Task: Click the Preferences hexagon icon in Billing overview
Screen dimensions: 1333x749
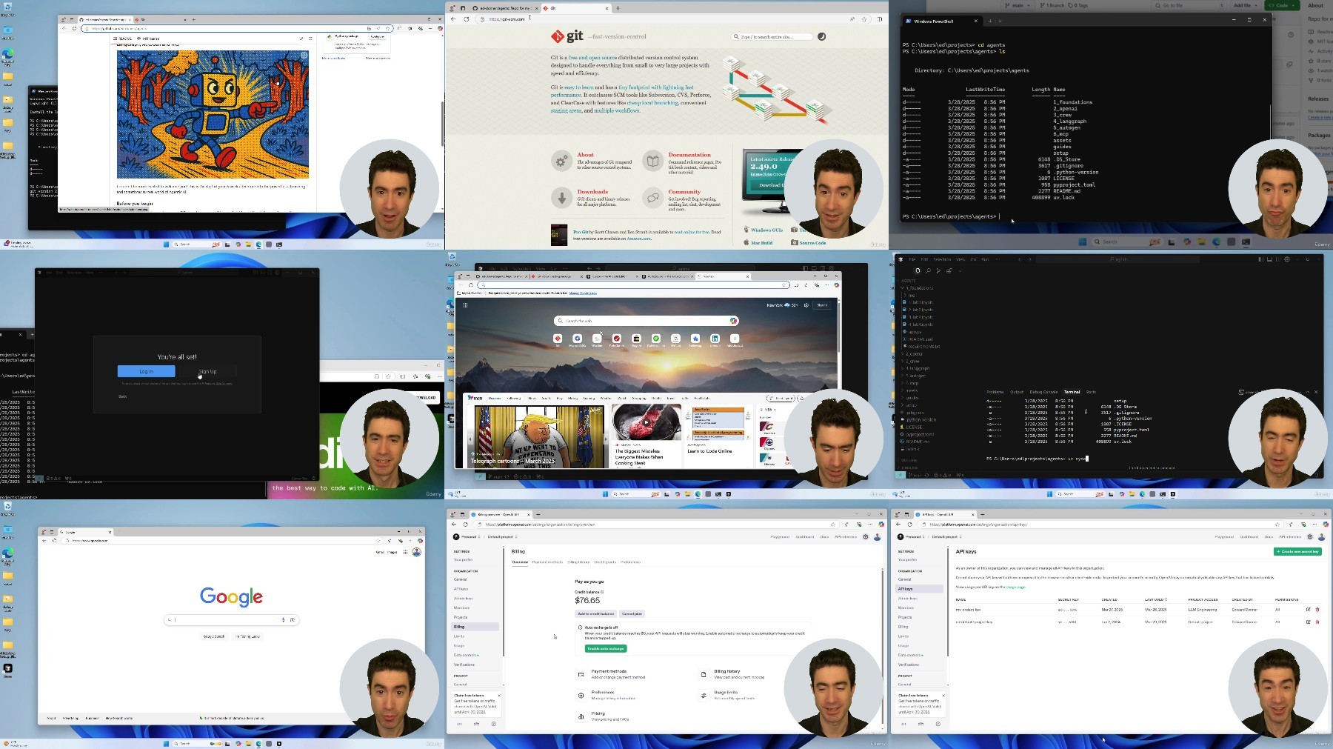Action: [581, 695]
